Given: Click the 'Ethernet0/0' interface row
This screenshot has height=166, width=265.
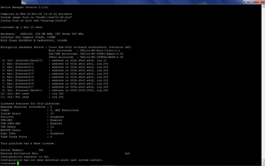Looking at the screenshot, I should (x=55, y=64).
